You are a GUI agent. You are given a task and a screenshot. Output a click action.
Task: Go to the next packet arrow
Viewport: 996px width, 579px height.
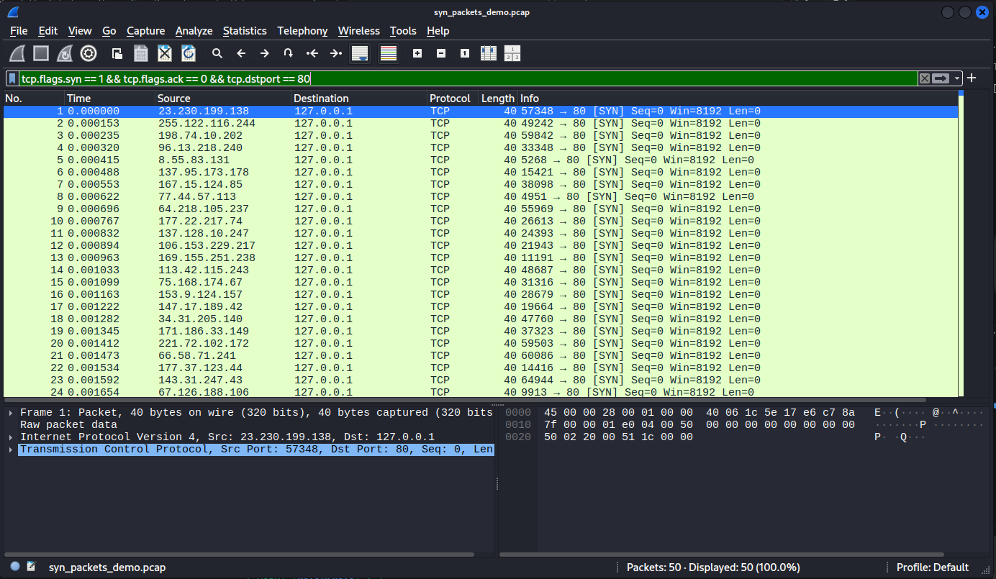264,53
